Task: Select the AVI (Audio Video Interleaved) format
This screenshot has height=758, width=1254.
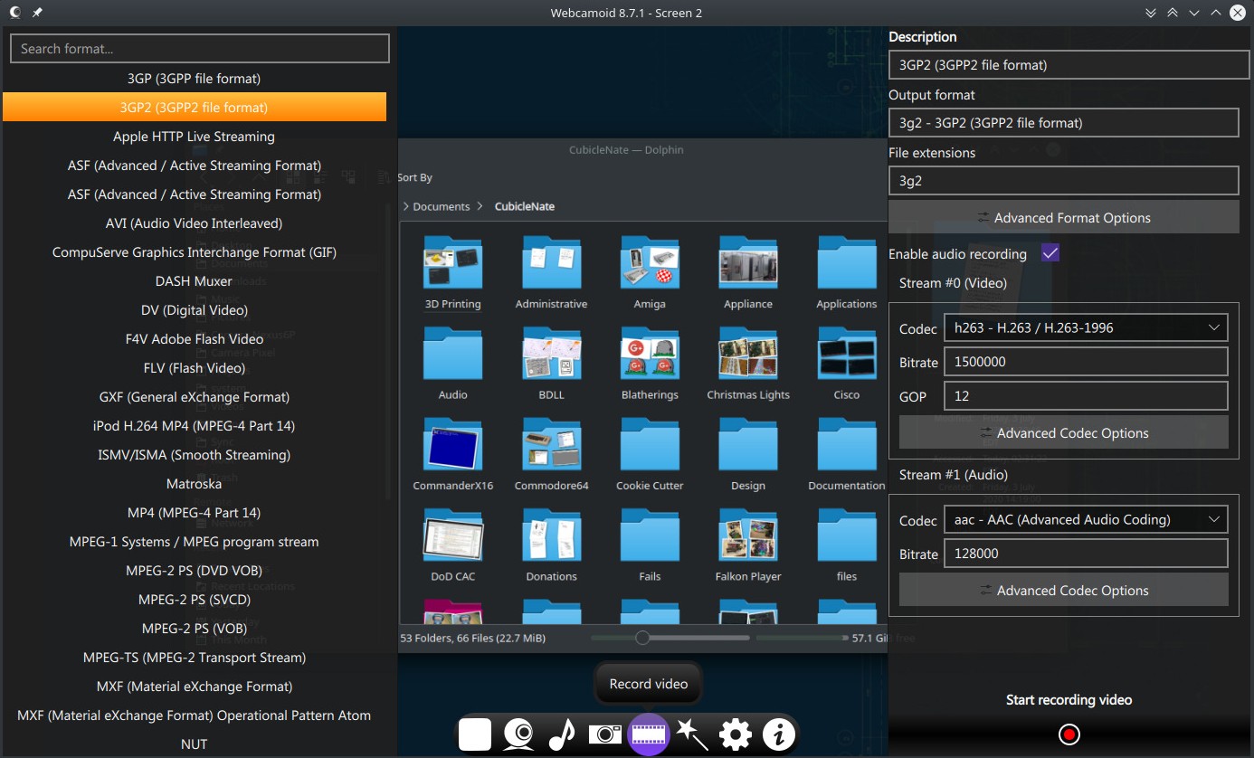Action: tap(194, 223)
